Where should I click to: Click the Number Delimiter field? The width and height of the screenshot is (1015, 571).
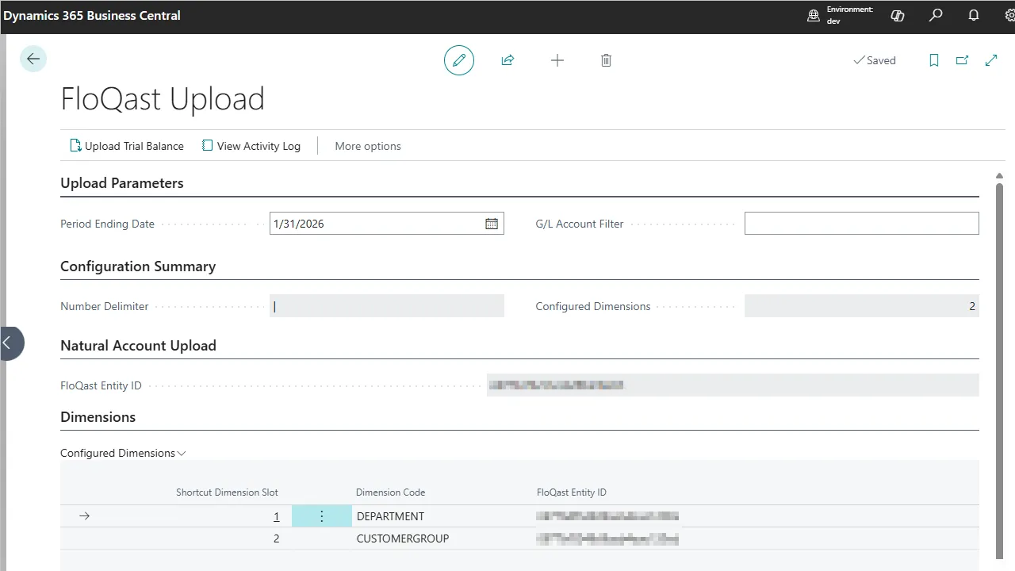387,306
